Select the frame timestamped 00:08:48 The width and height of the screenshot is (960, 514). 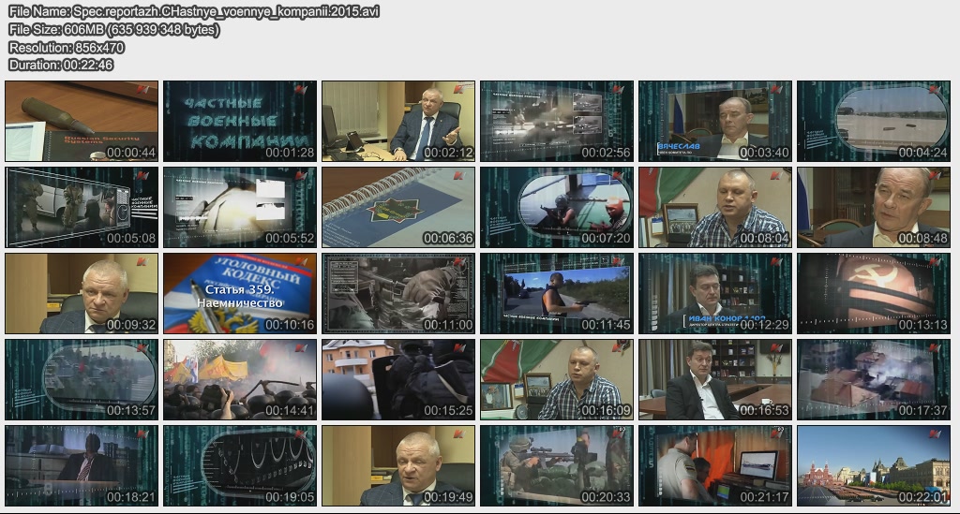click(x=874, y=207)
